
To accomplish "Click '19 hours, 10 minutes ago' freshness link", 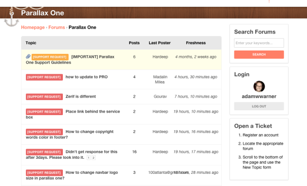I will click(196, 111).
